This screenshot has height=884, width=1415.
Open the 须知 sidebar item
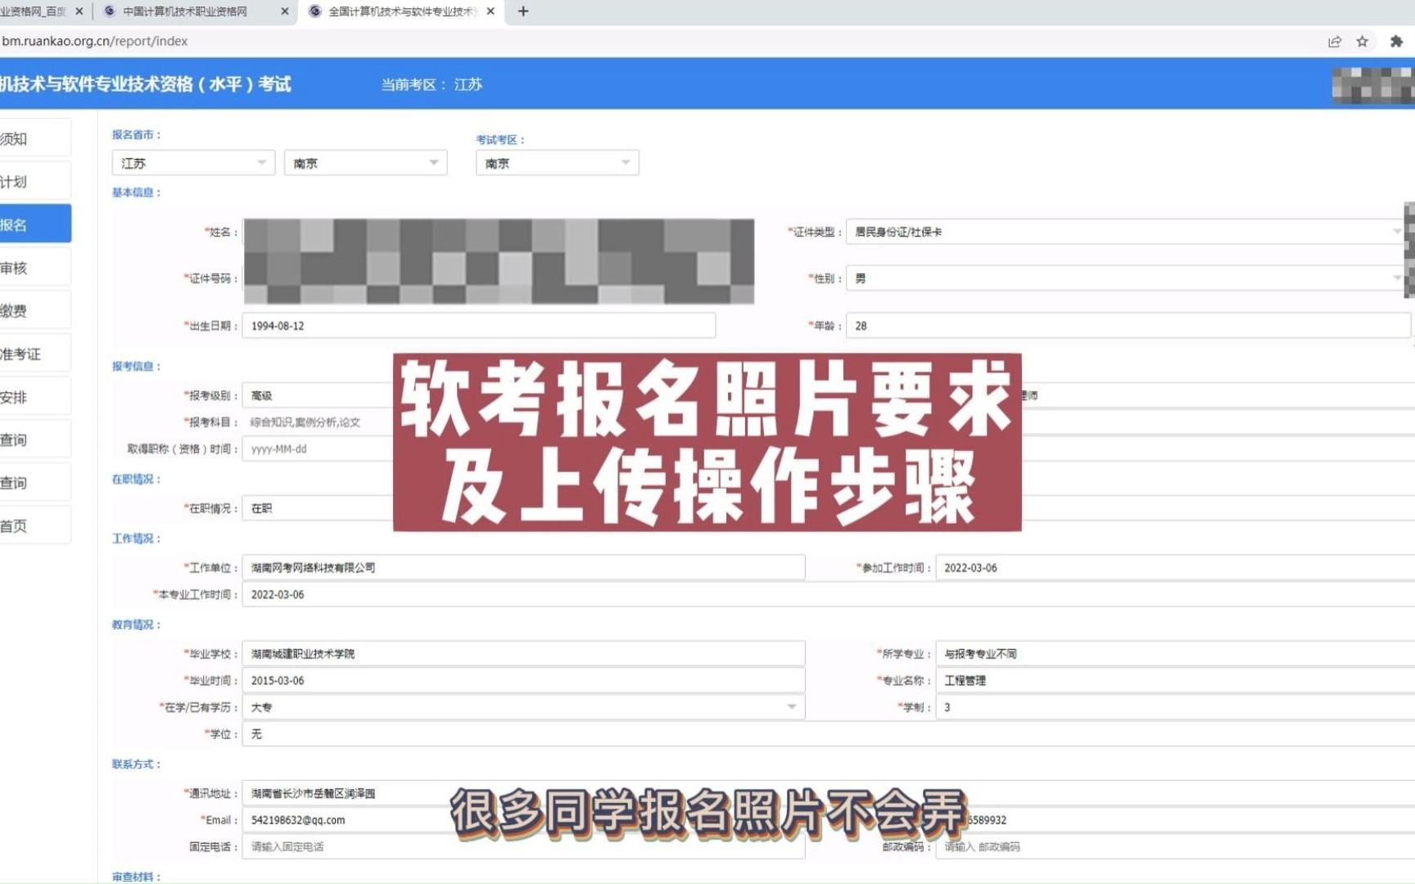coord(35,138)
